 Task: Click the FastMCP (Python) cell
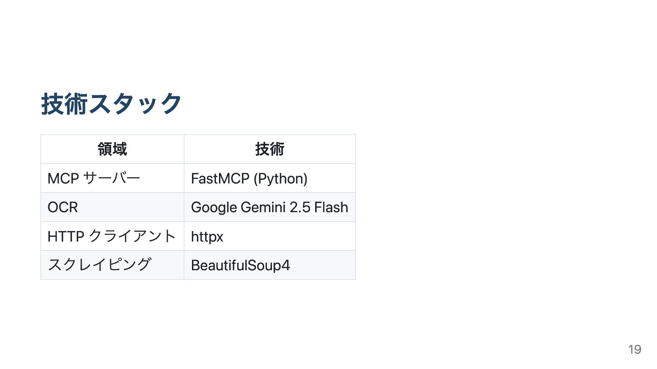(270, 178)
